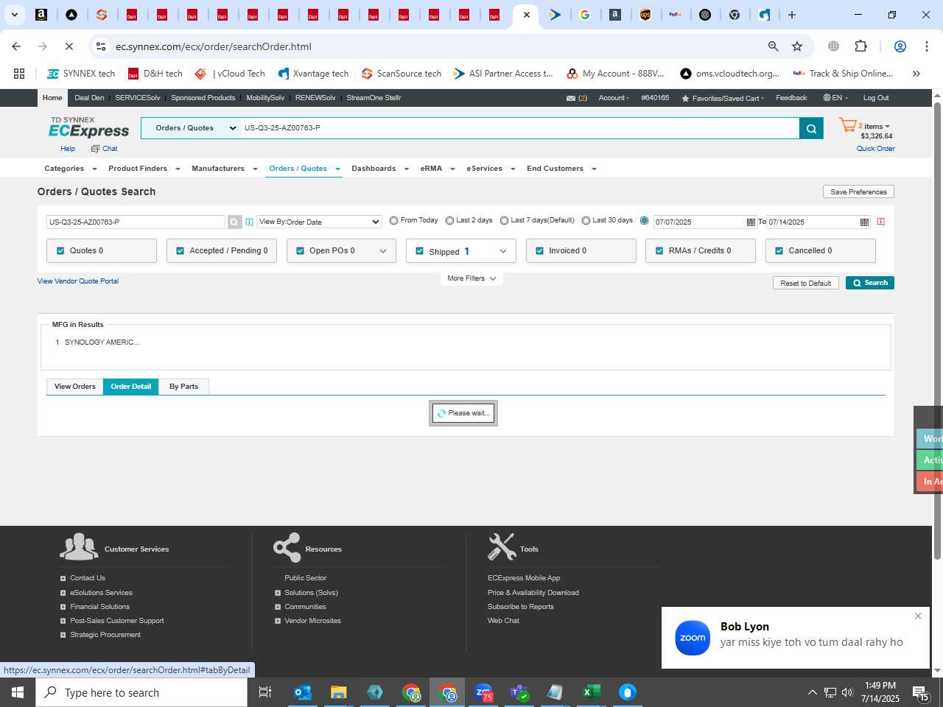943x707 pixels.
Task: Click the browser zoom magnifier icon
Action: pyautogui.click(x=773, y=46)
